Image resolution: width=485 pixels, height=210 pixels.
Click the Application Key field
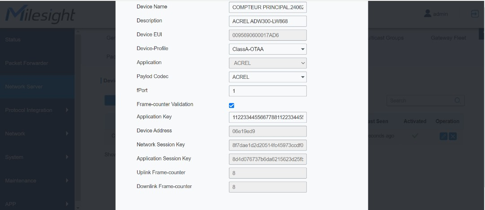[x=267, y=117]
